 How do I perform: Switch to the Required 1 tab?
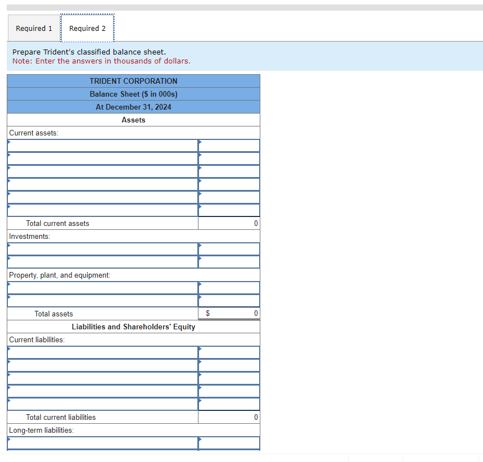point(33,28)
